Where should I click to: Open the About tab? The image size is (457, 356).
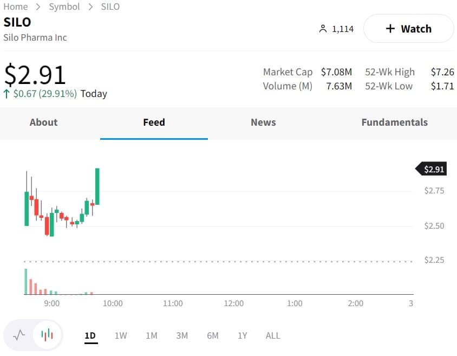tap(43, 122)
